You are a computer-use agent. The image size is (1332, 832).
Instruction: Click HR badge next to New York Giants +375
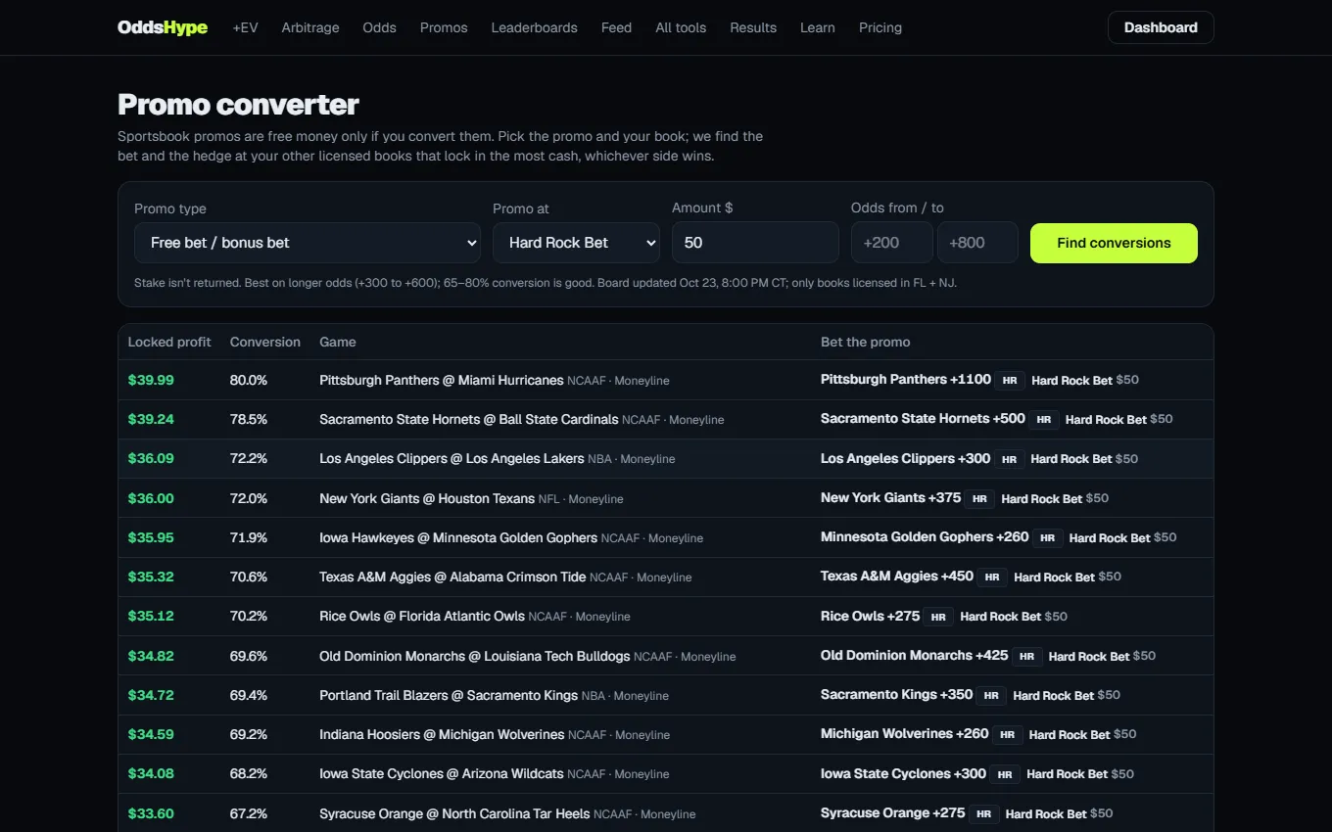(979, 498)
